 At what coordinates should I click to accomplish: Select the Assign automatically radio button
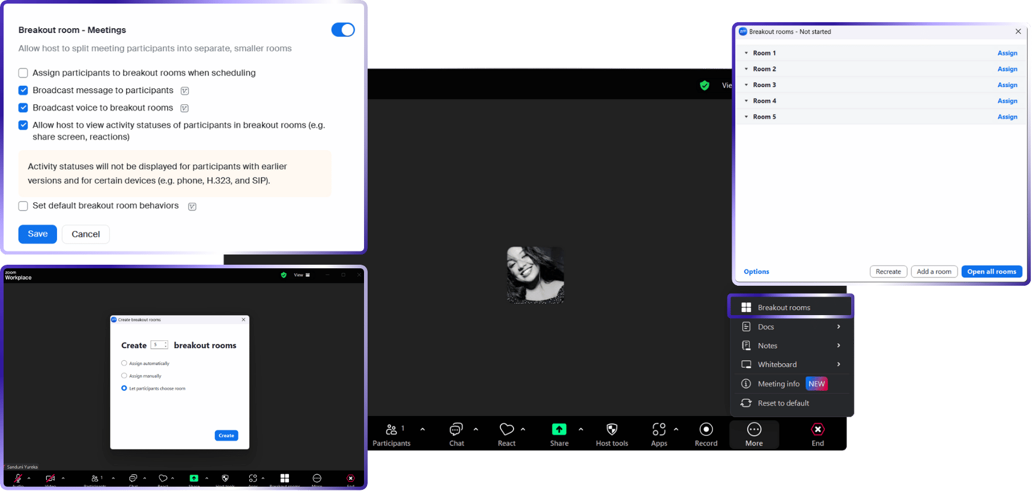(124, 363)
